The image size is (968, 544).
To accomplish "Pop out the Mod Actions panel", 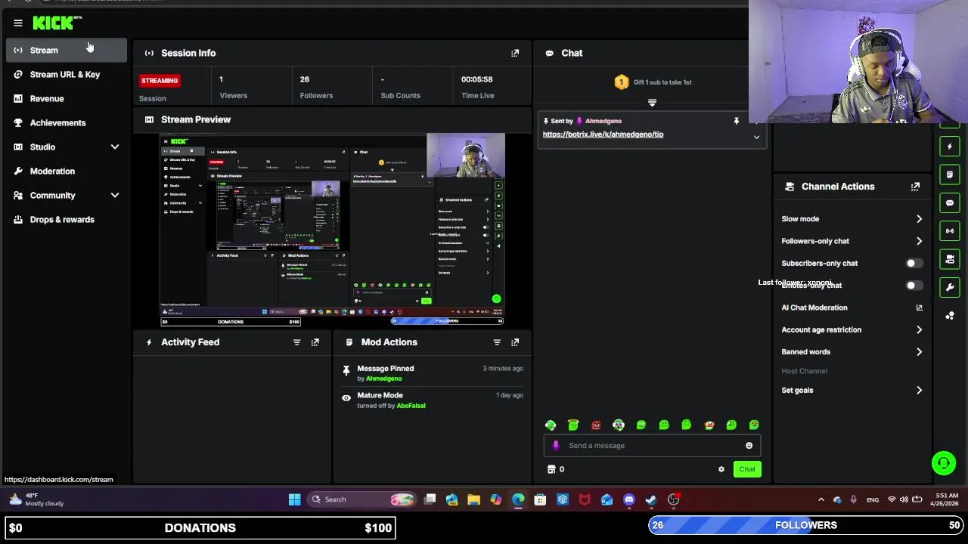I will click(515, 342).
